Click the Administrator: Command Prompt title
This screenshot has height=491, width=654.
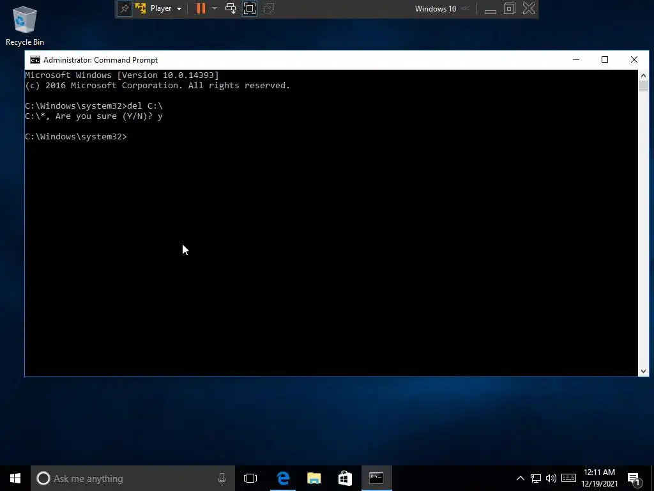click(x=100, y=60)
